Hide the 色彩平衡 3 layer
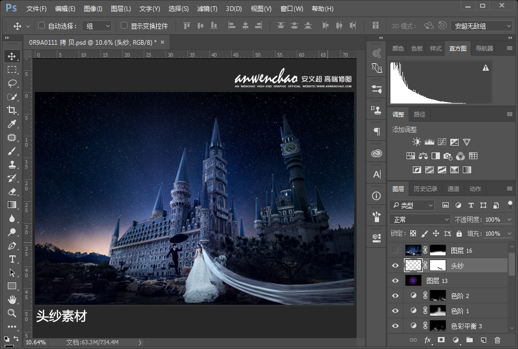The image size is (518, 349). click(395, 326)
